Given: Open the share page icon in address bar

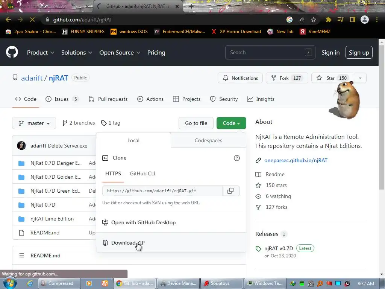Looking at the screenshot, I should (x=302, y=20).
